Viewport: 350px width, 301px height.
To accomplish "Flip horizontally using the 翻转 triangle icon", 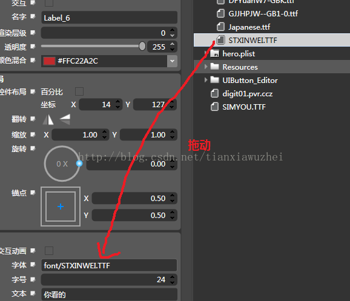I will click(x=48, y=119).
